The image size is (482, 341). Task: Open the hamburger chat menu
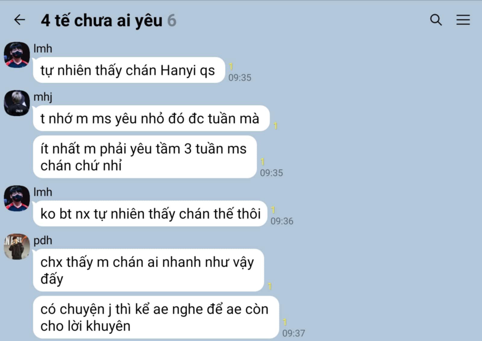click(463, 20)
